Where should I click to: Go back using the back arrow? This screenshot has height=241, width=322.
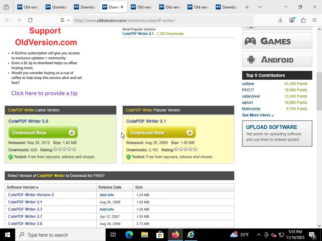8,20
